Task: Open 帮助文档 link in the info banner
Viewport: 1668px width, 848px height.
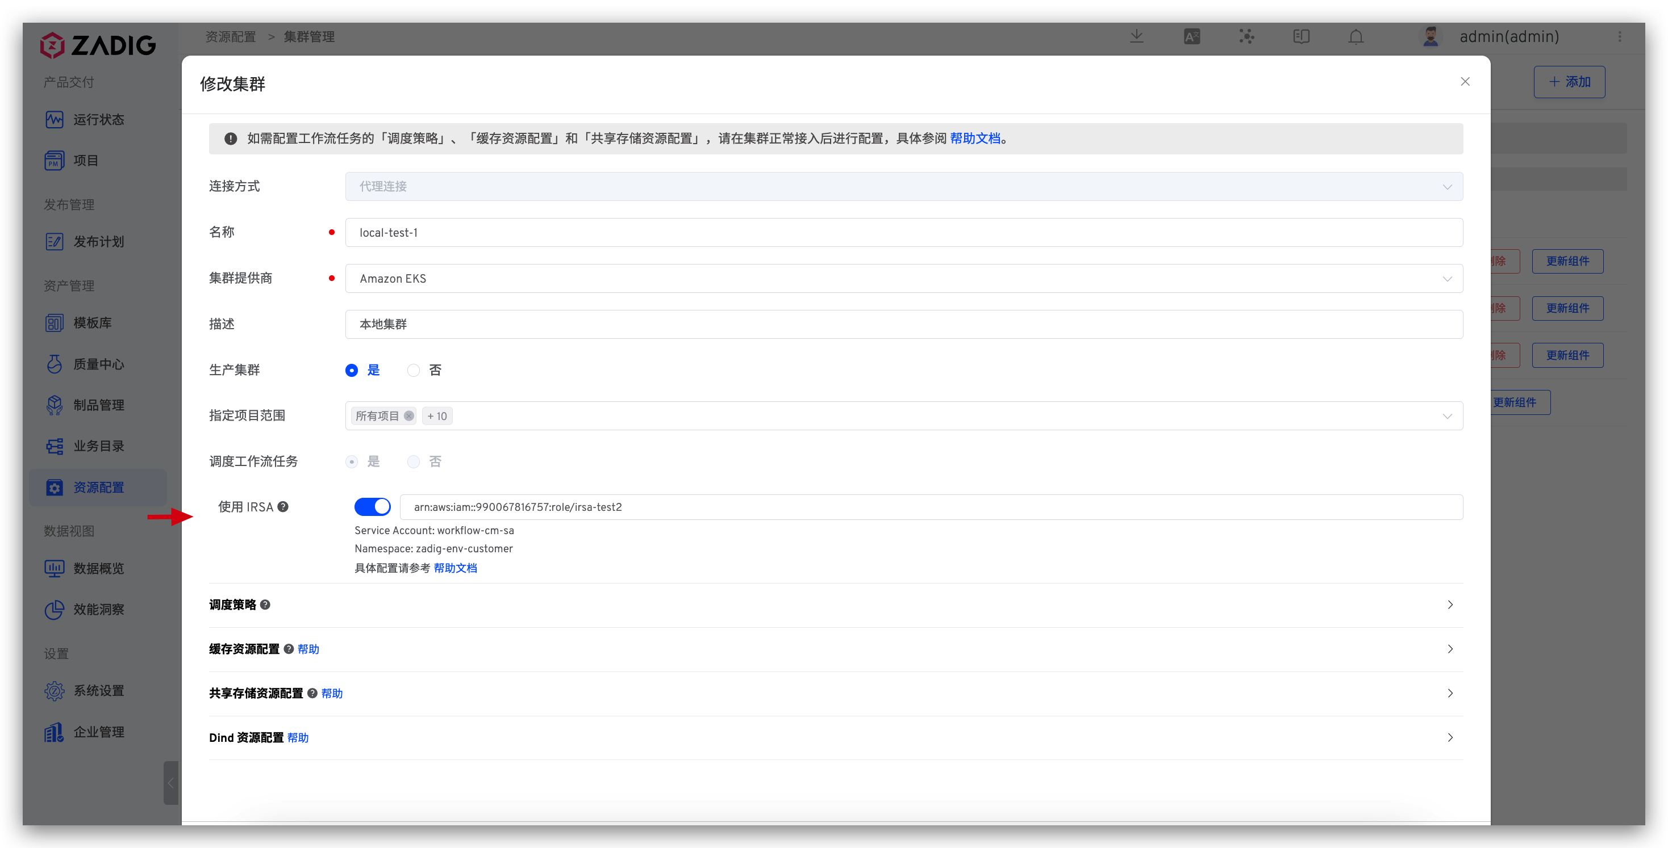Action: point(974,138)
